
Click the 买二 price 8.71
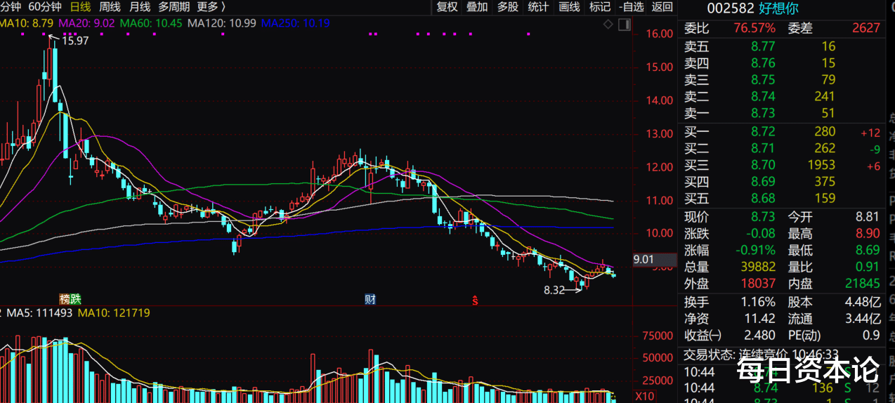tap(763, 148)
